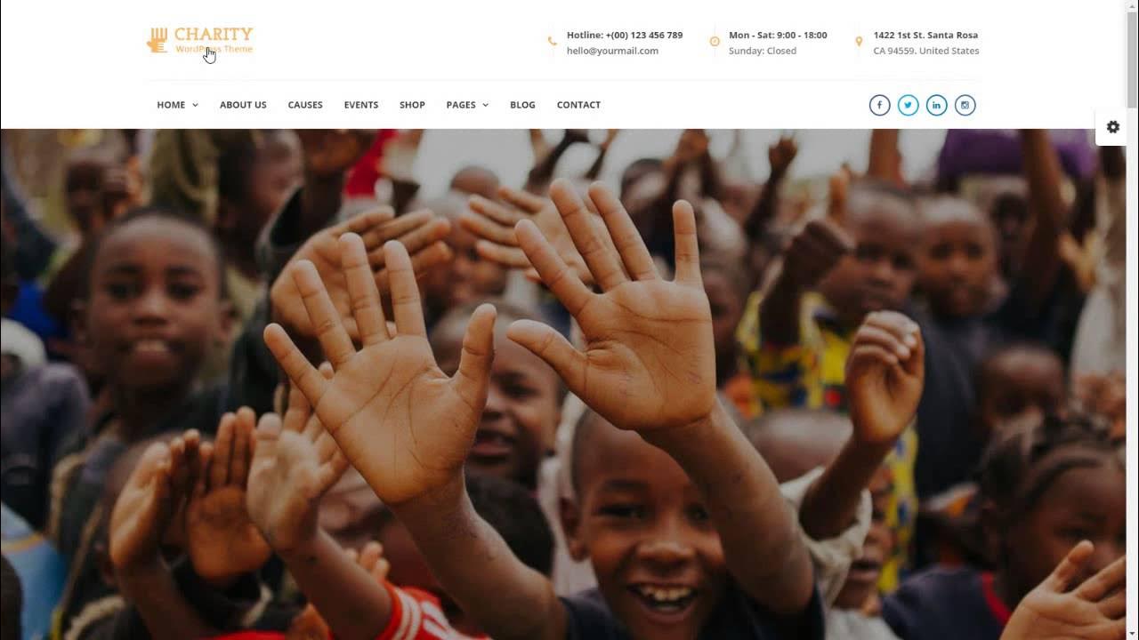This screenshot has height=640, width=1139.
Task: Click the page vertical scrollbar thumb
Action: 1132,60
